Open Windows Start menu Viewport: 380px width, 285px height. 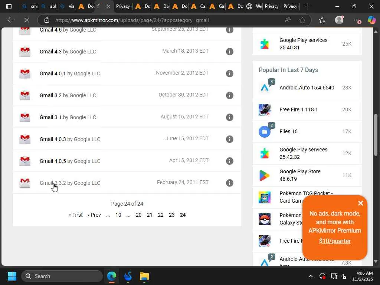coord(12,276)
